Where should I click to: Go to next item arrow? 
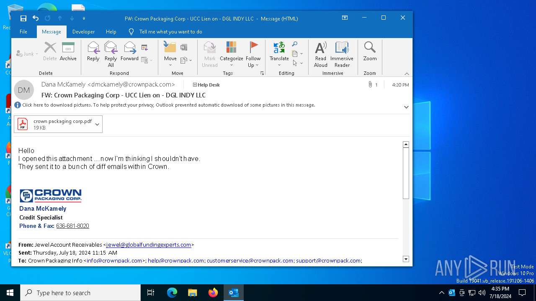[72, 18]
